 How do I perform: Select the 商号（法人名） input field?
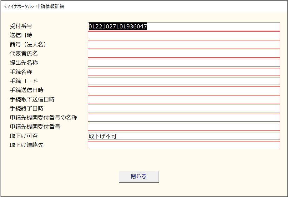pyautogui.click(x=184, y=45)
